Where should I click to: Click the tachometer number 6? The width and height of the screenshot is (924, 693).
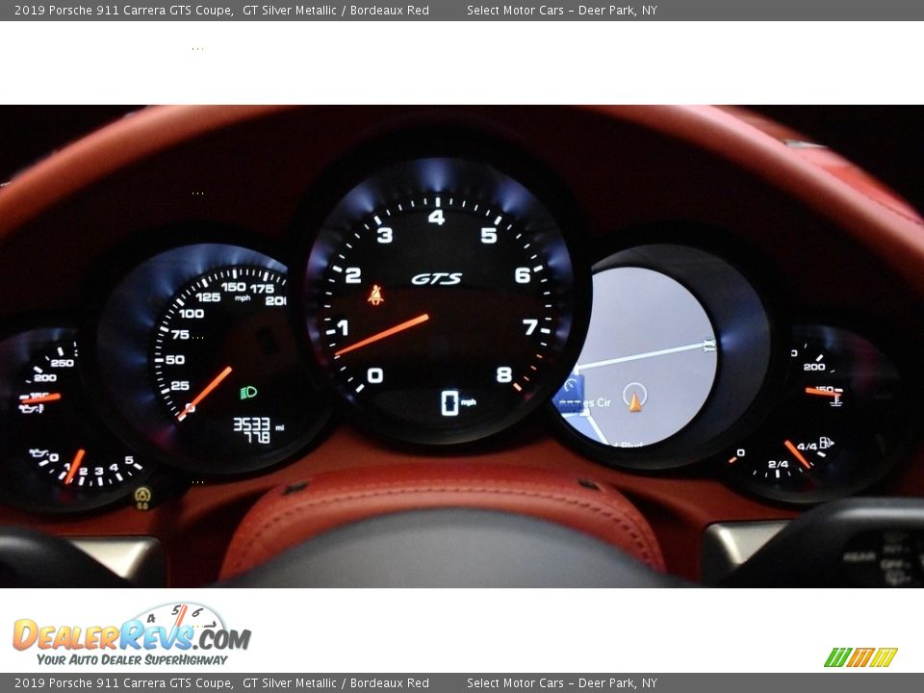(522, 274)
